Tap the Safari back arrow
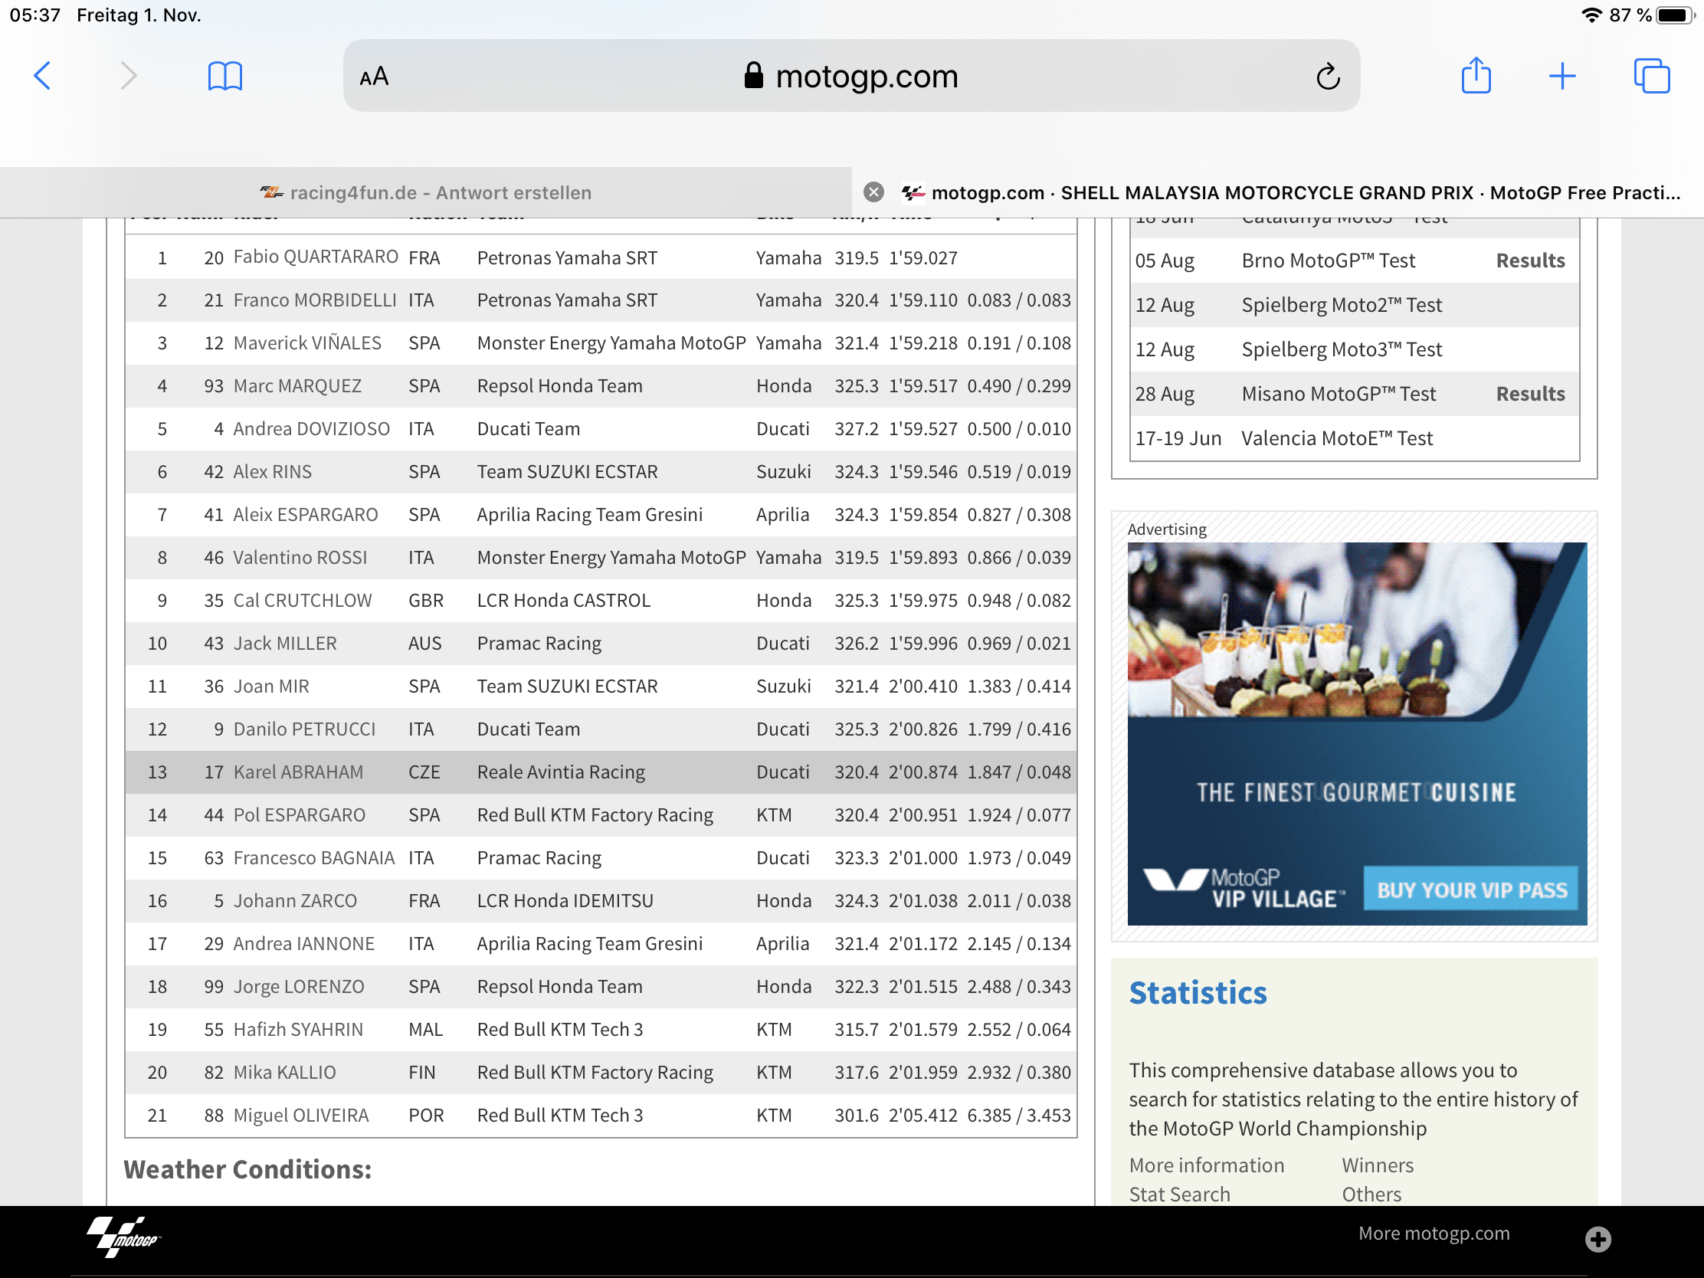This screenshot has width=1704, height=1278. [43, 76]
